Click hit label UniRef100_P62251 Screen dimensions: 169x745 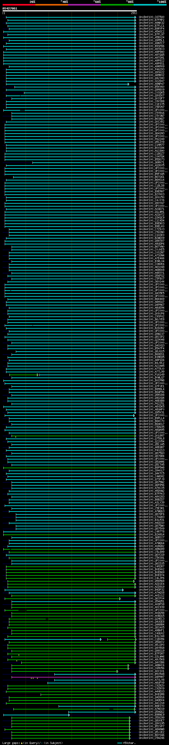[x=152, y=404]
